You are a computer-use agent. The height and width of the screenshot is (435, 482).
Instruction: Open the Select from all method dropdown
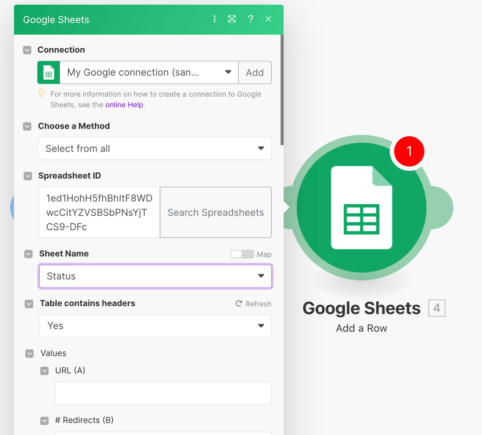point(155,149)
